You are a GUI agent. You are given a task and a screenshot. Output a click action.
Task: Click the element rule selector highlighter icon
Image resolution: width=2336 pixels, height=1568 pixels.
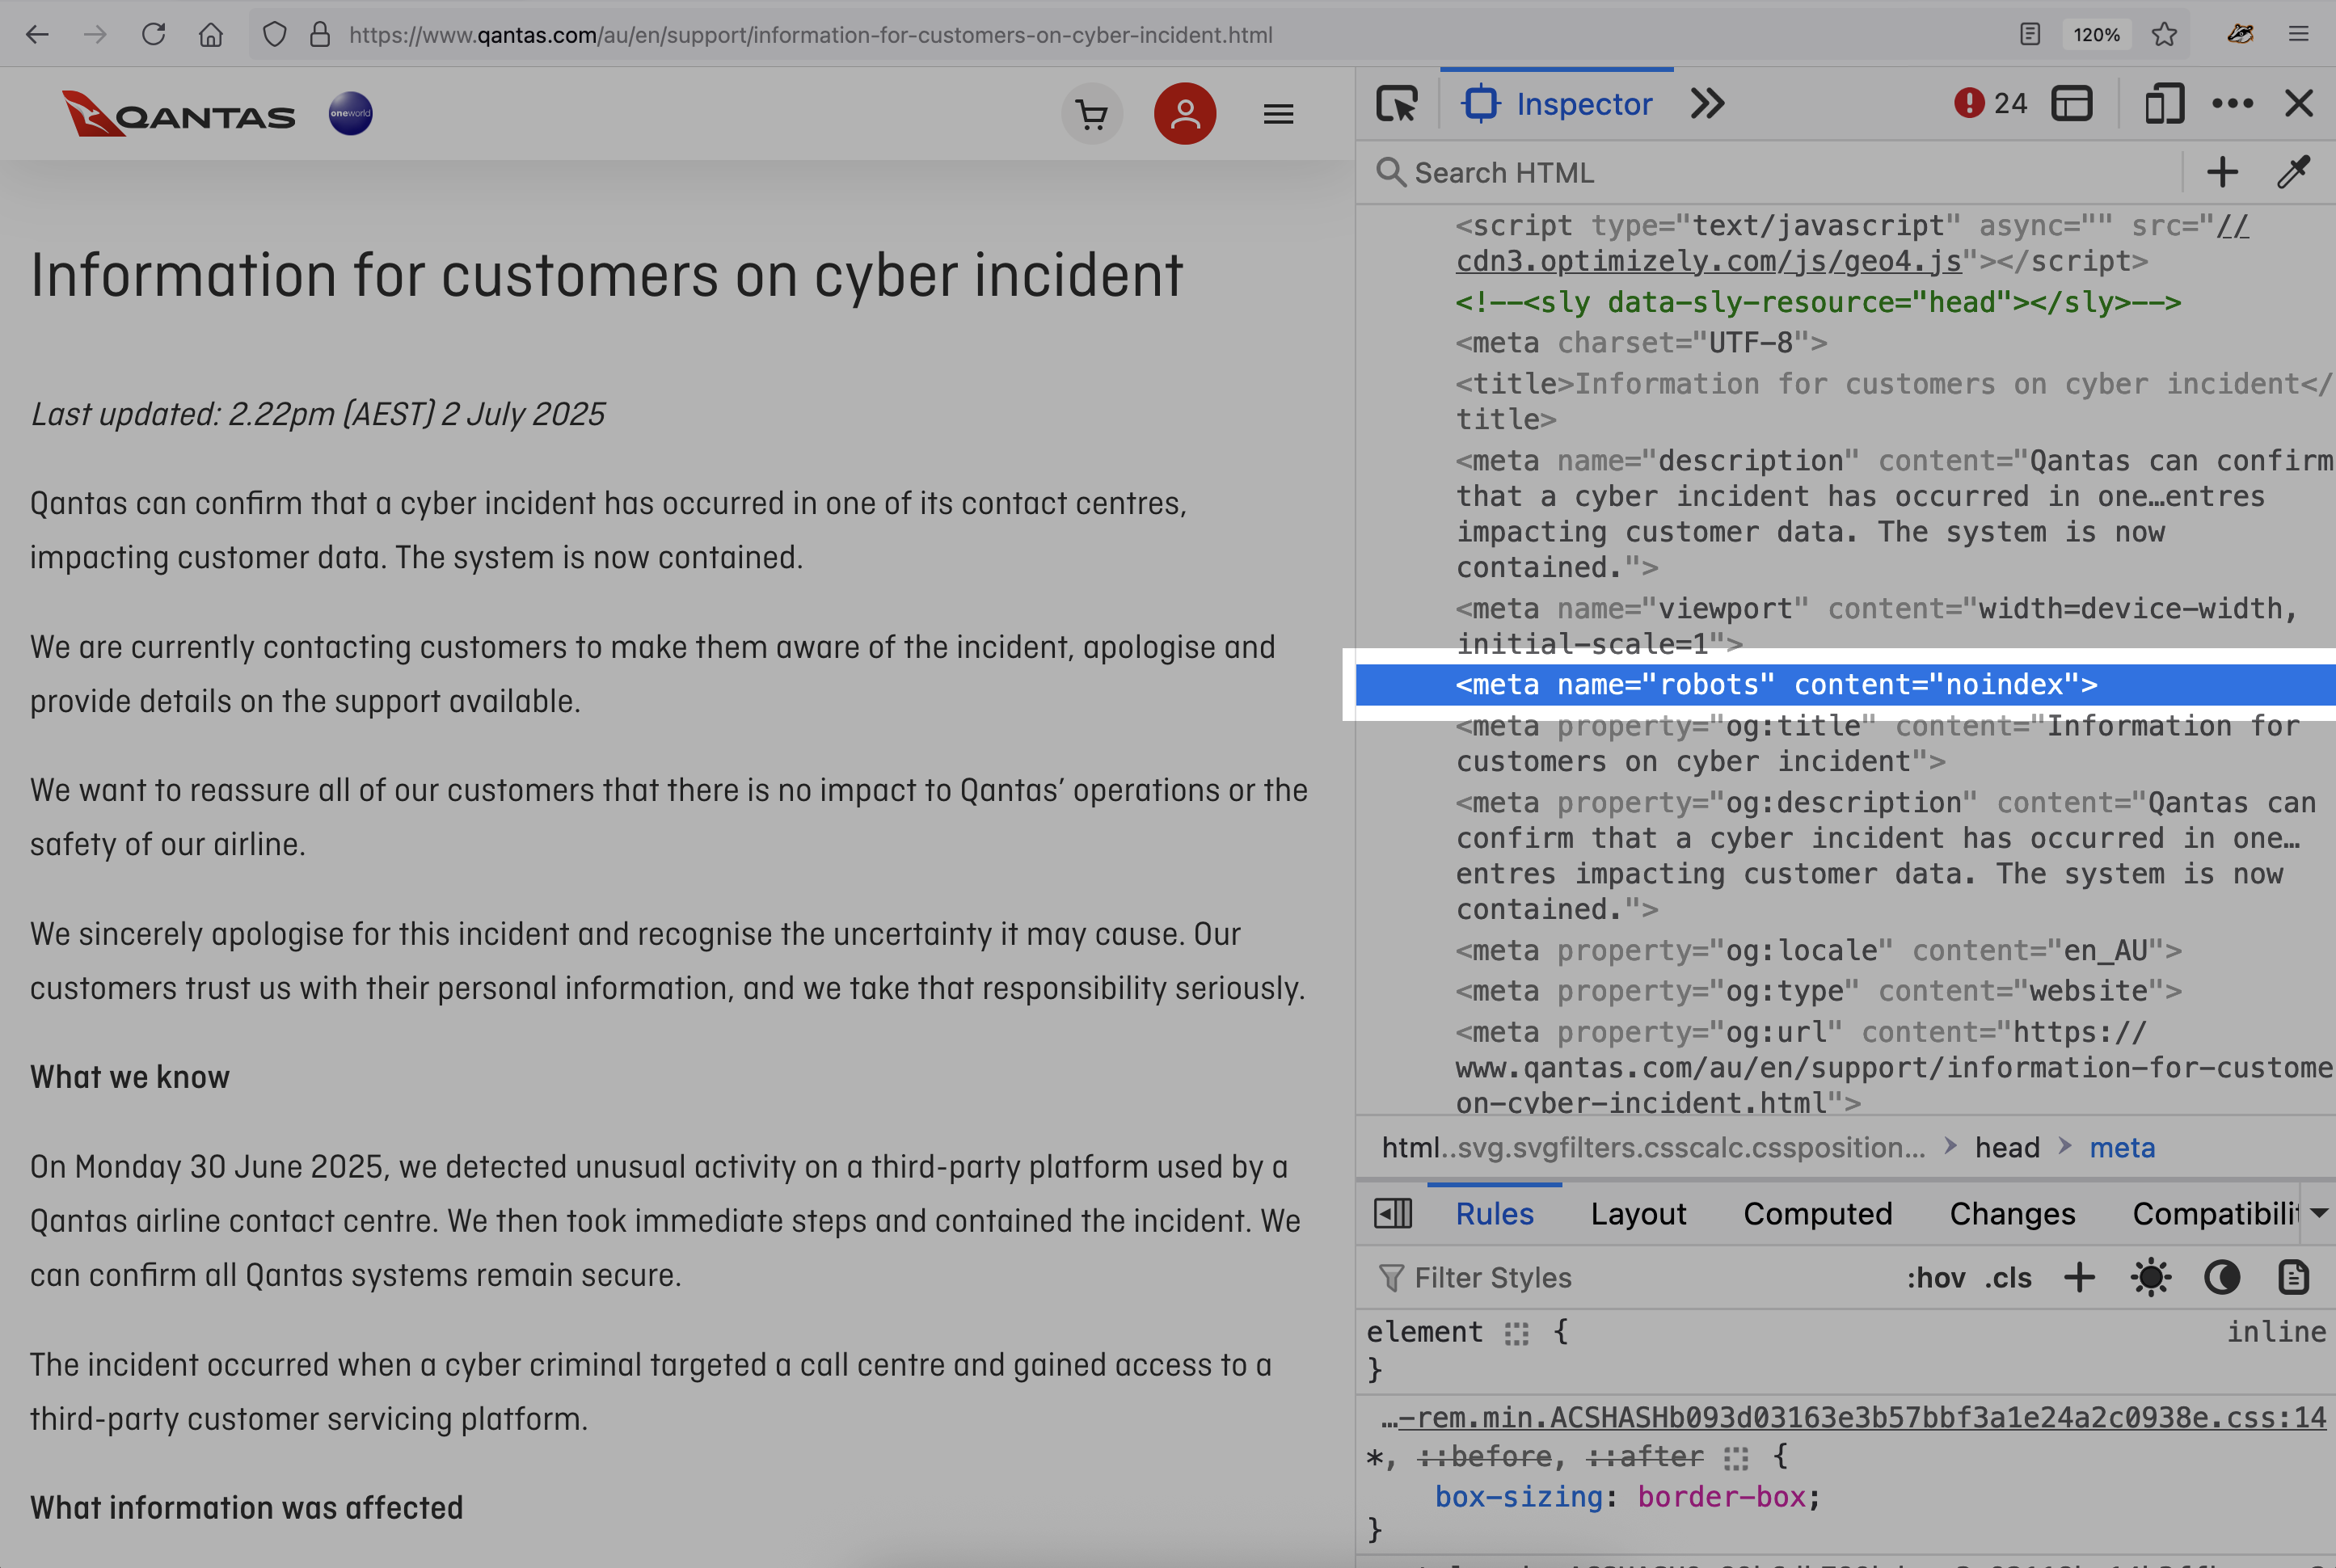tap(1517, 1333)
